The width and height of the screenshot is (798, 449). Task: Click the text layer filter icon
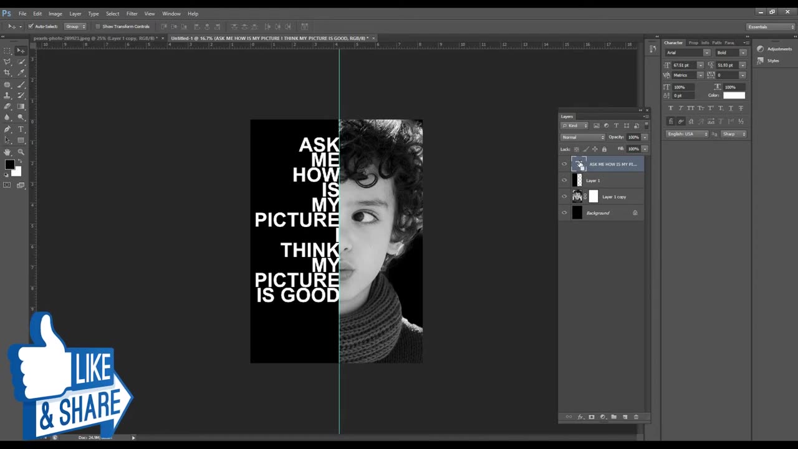pos(617,126)
